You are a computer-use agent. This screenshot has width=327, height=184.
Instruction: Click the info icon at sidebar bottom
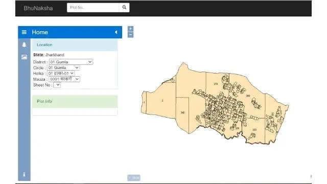[24, 174]
